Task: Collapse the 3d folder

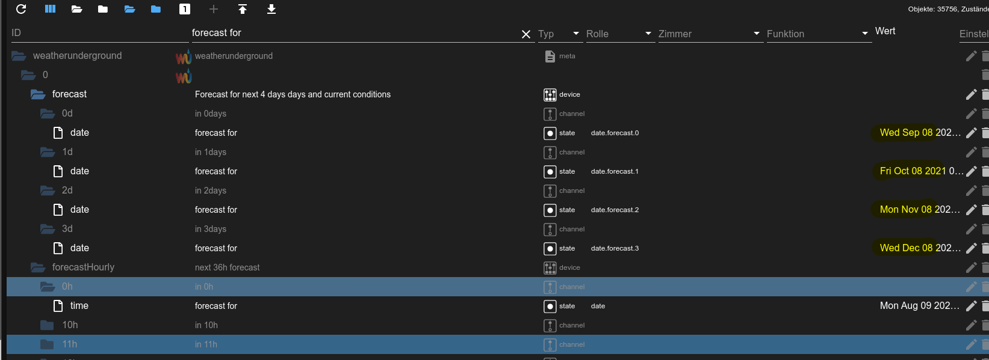Action: 48,229
